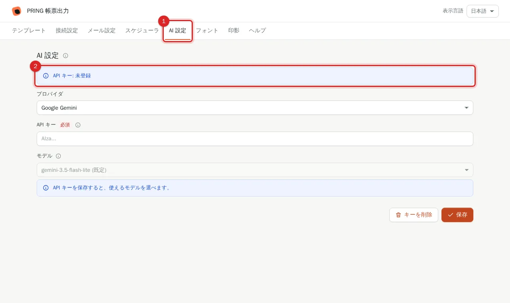Open the gemini-3.5-flash-lite model dropdown

tap(255, 170)
